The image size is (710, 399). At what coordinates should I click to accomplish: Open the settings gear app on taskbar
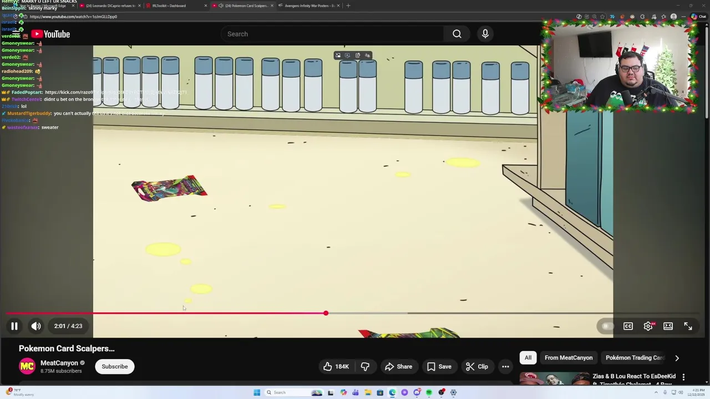[453, 392]
